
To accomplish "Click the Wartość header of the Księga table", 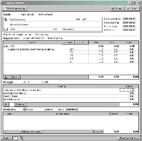I will pyautogui.click(x=129, y=87).
